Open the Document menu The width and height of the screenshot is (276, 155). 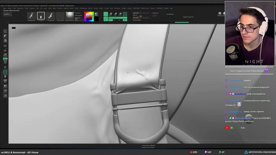(20, 8)
